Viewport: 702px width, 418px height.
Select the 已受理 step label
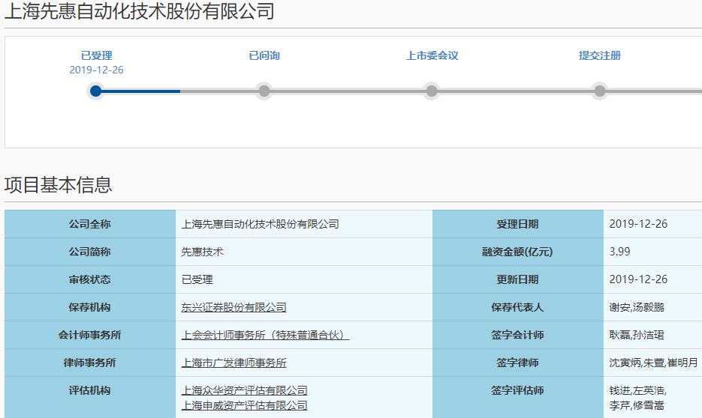[x=96, y=55]
